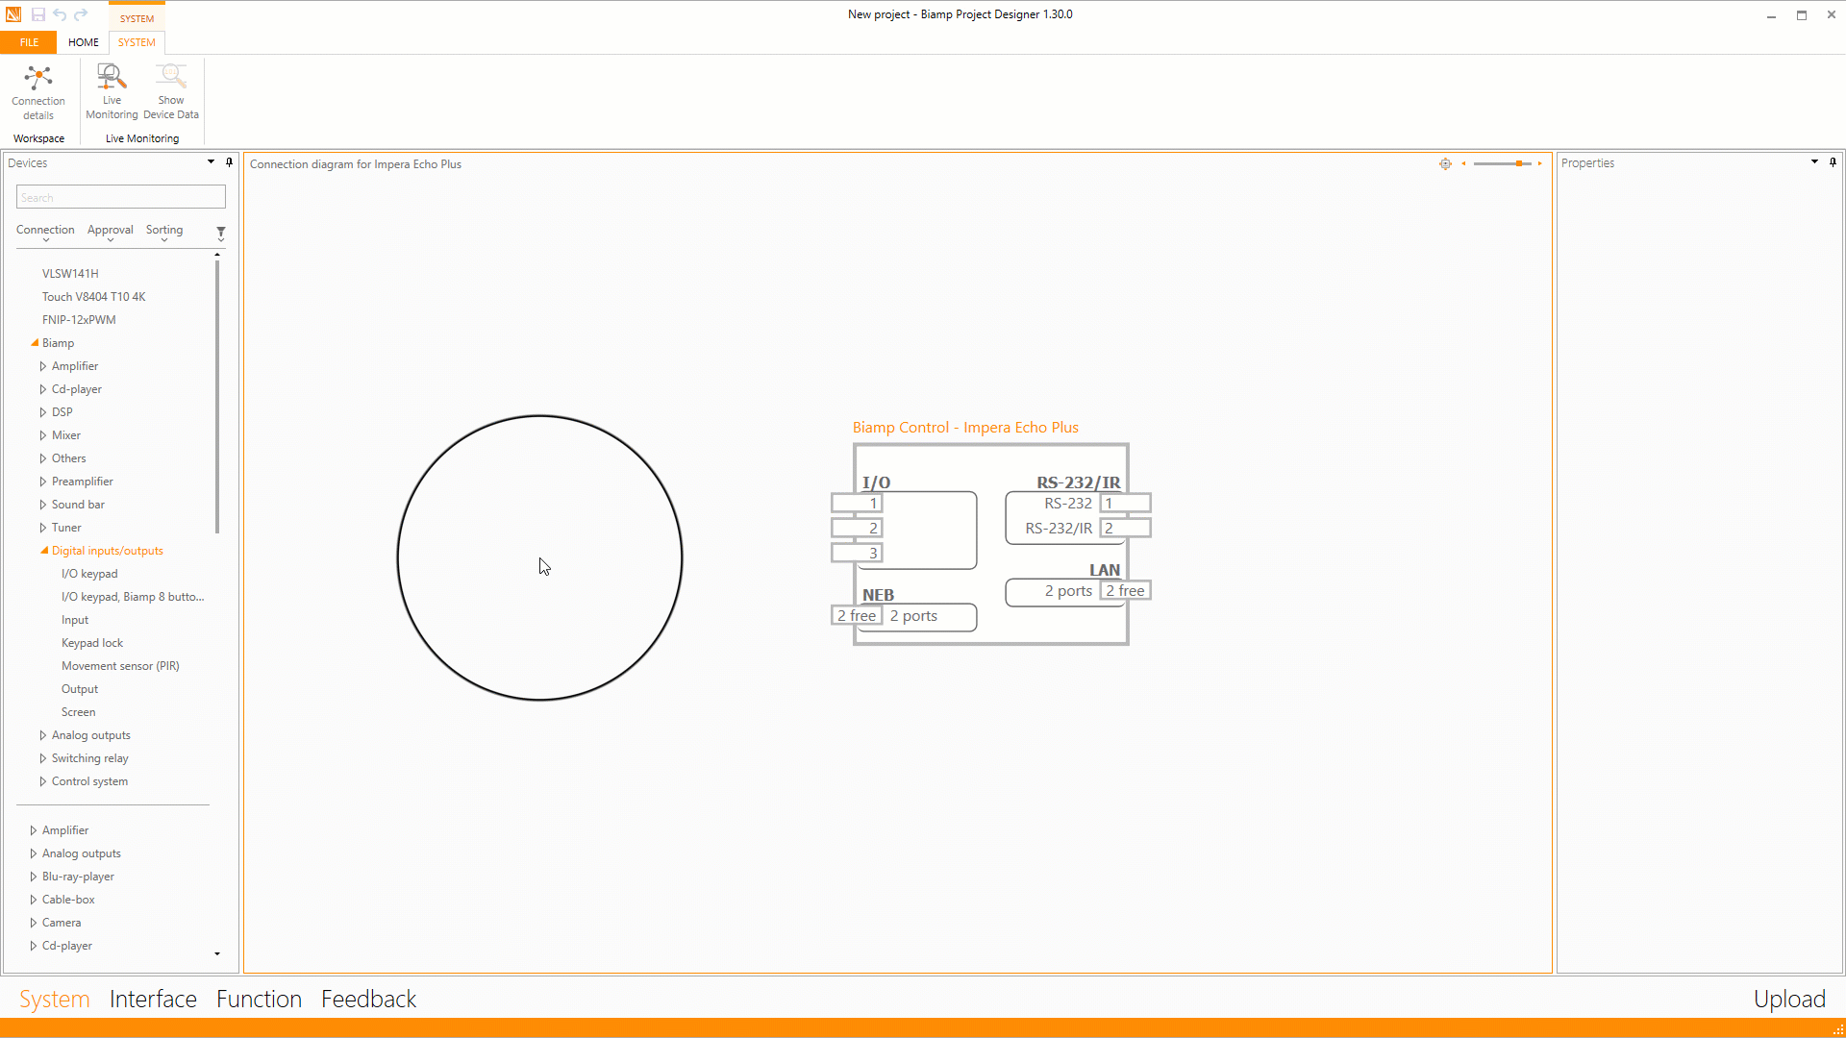Viewport: 1846px width, 1038px height.
Task: Activate Live Monitoring
Action: 110,86
